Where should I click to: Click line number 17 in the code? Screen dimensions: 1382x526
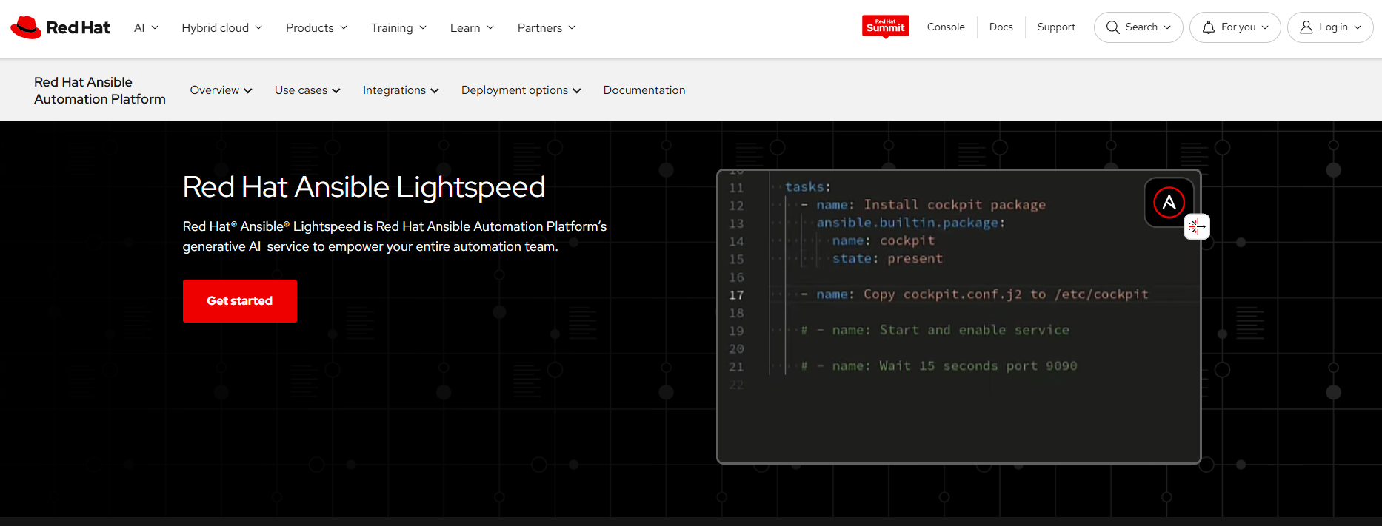tap(736, 295)
